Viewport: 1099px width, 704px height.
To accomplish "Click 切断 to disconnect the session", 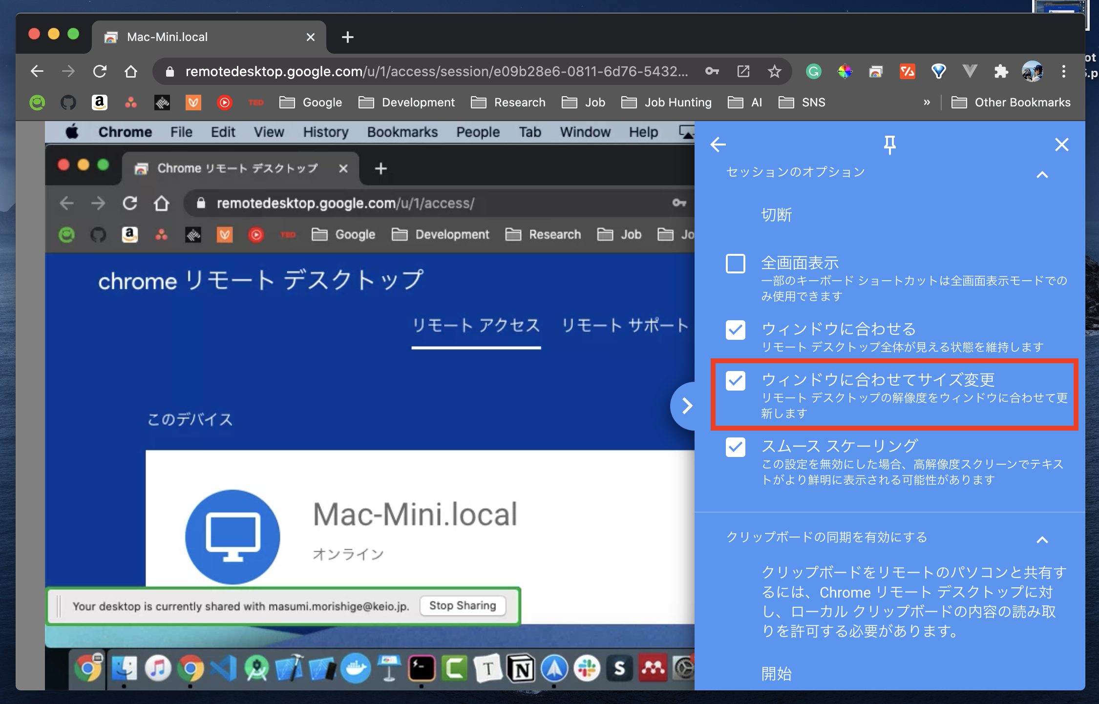I will point(777,215).
